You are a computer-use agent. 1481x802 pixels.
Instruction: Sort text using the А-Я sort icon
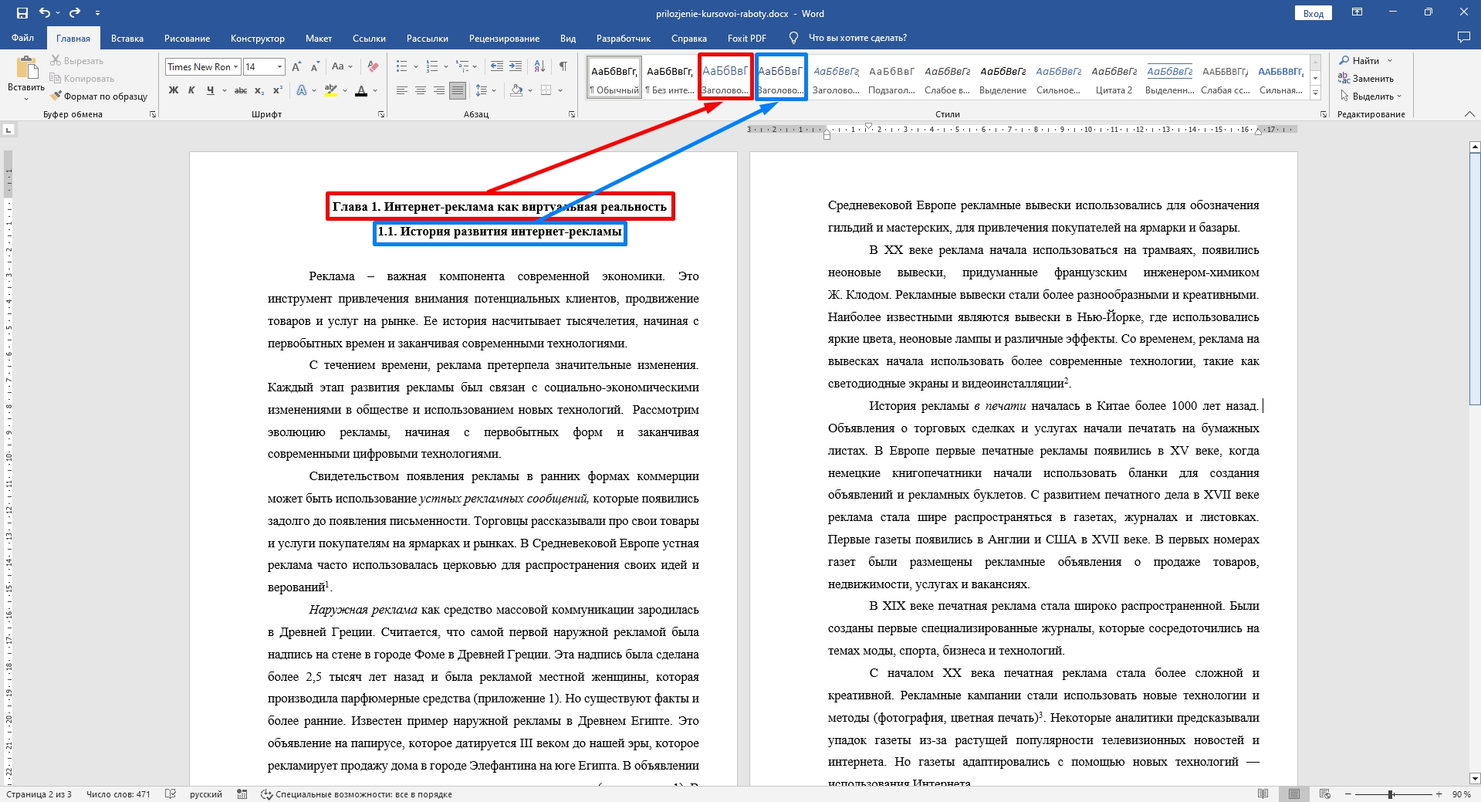click(539, 67)
